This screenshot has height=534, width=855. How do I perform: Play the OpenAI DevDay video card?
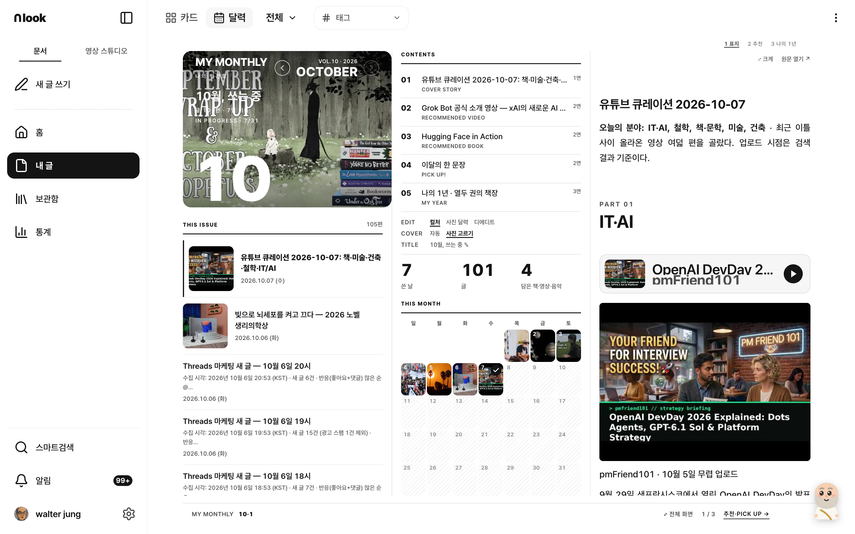click(793, 274)
